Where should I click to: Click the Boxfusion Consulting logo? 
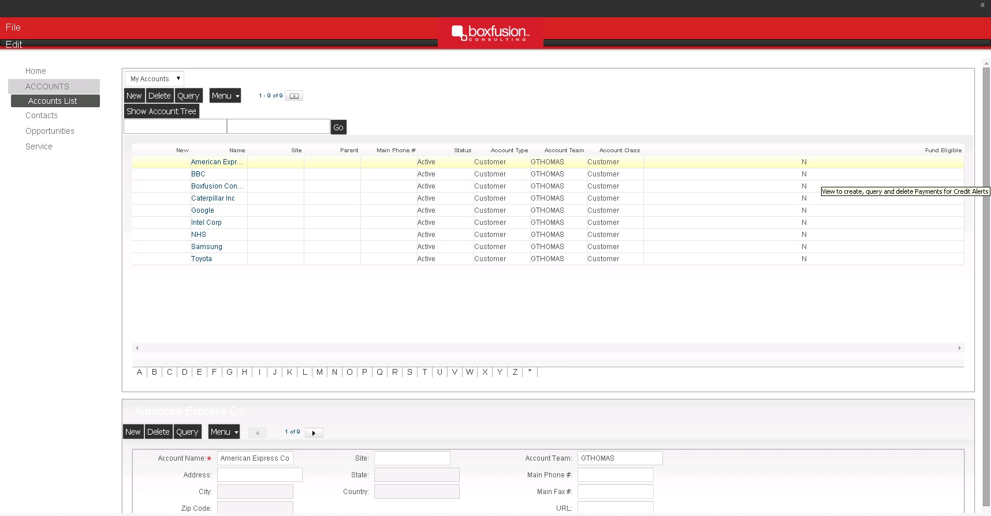click(490, 33)
